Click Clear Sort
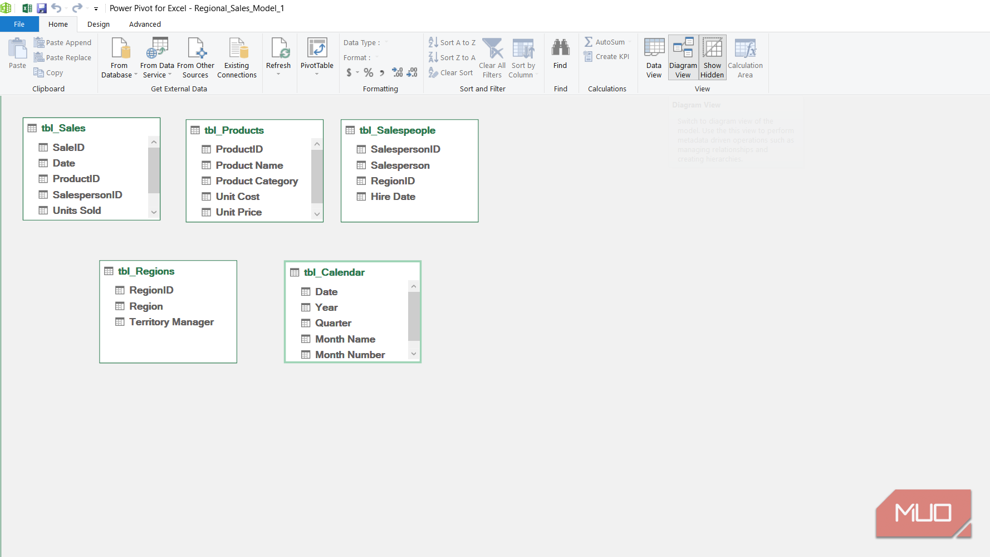 coord(451,72)
